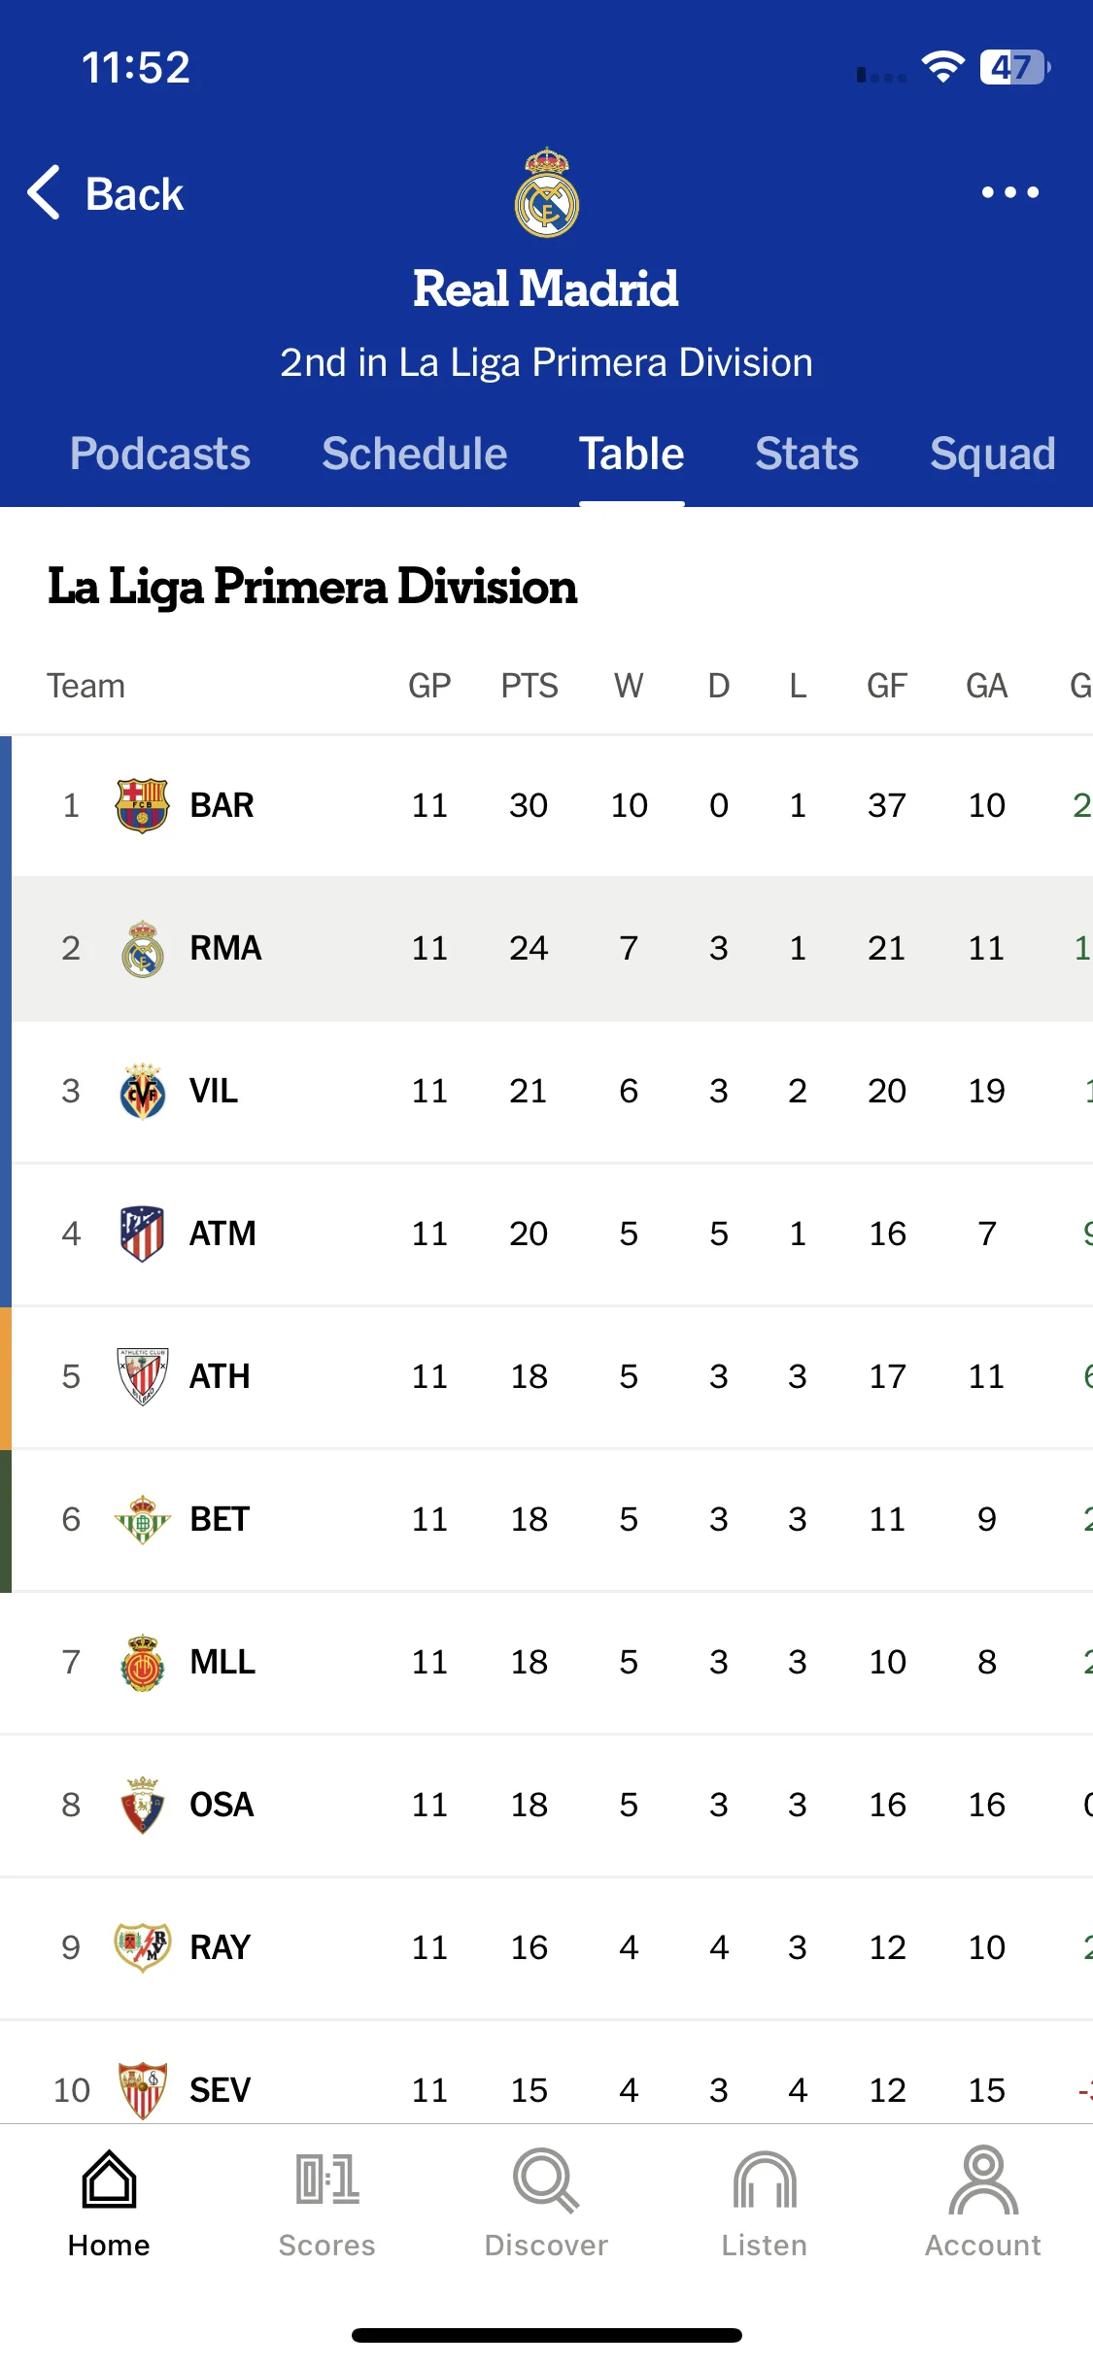The height and width of the screenshot is (2366, 1093).
Task: Switch to the Stats tab
Action: (807, 454)
